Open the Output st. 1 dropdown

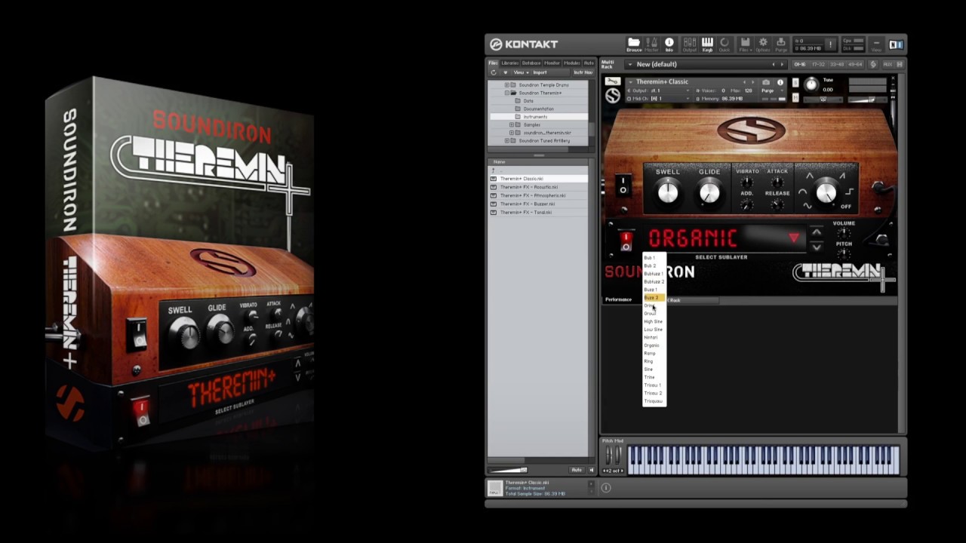coord(659,90)
